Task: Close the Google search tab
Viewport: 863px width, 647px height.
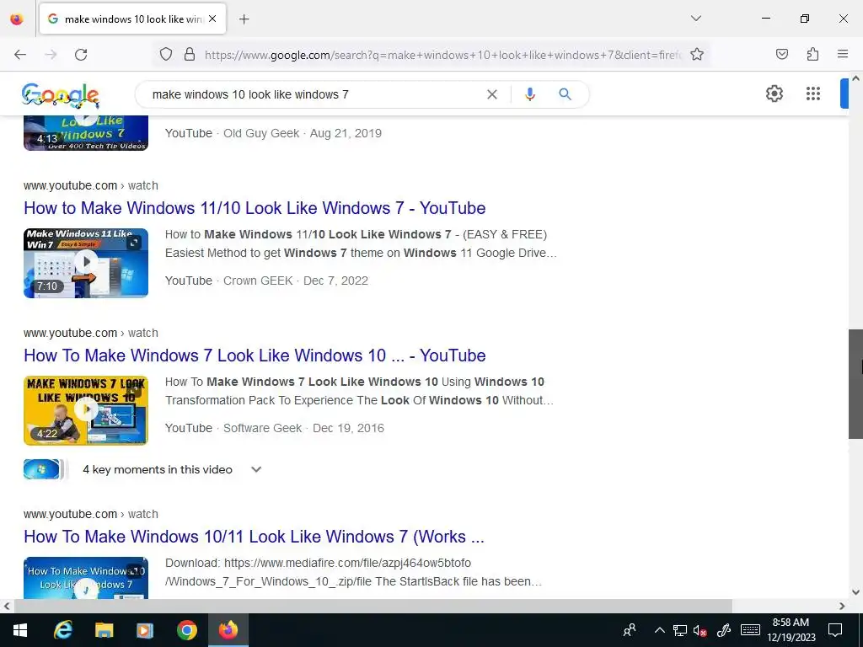Action: click(212, 19)
